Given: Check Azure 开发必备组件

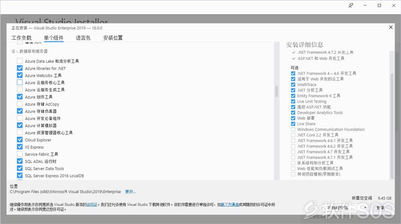Looking at the screenshot, I should [x=20, y=118].
